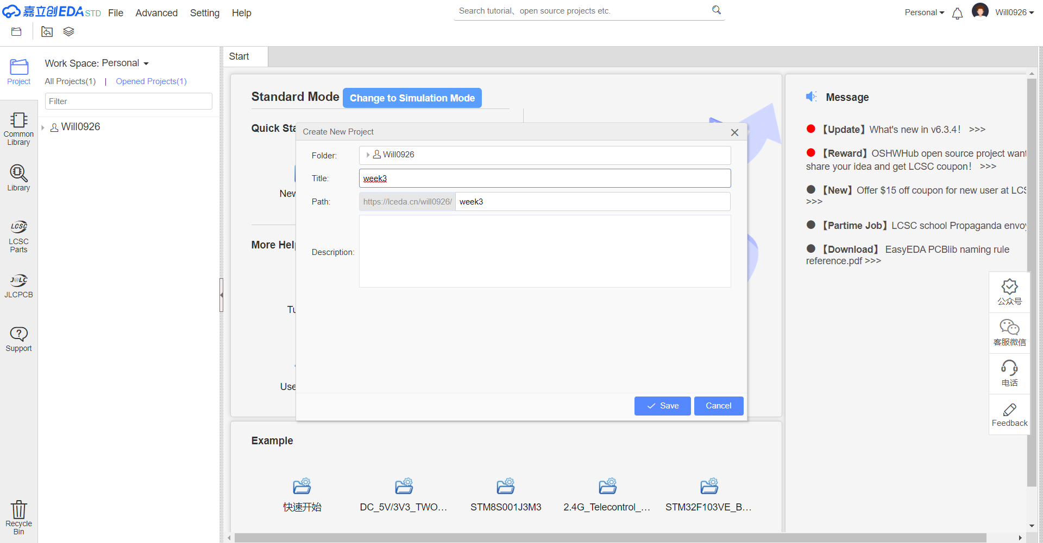Open the File menu
The height and width of the screenshot is (543, 1043).
coord(115,13)
